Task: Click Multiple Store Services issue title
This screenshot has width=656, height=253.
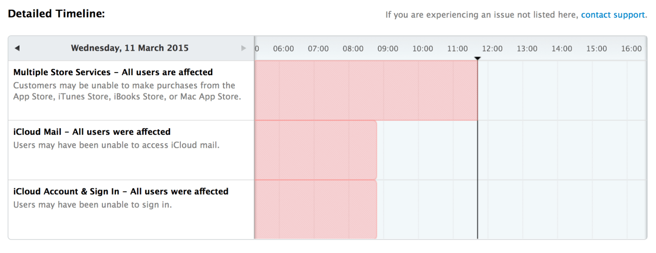Action: (113, 72)
